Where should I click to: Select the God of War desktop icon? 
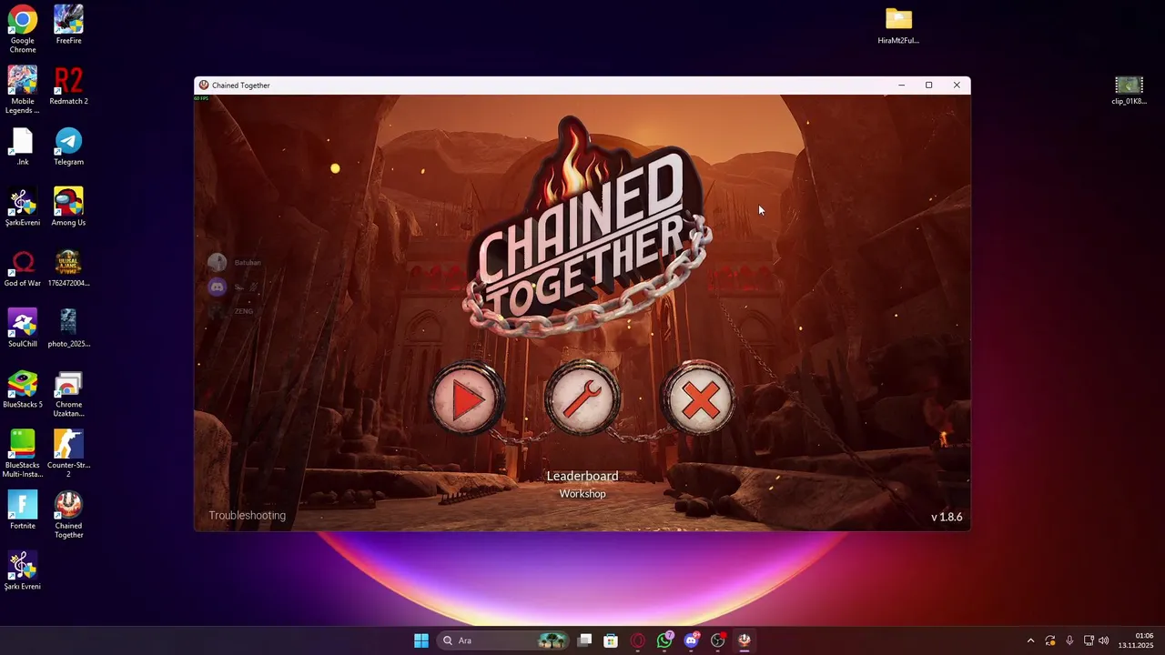[x=23, y=268]
